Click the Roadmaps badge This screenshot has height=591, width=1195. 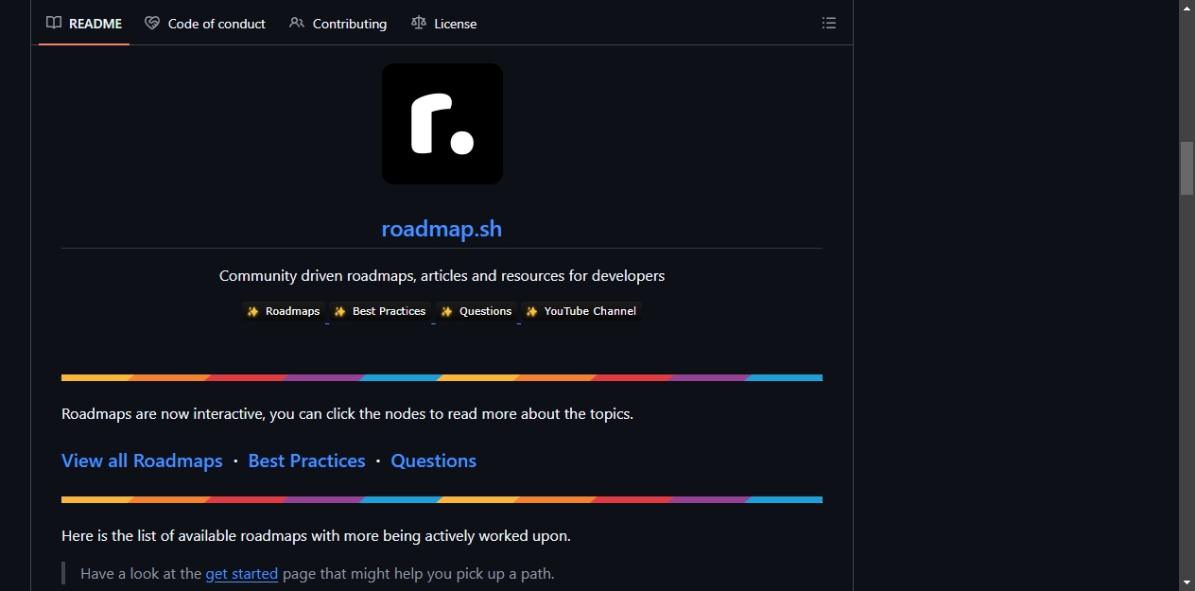(284, 311)
